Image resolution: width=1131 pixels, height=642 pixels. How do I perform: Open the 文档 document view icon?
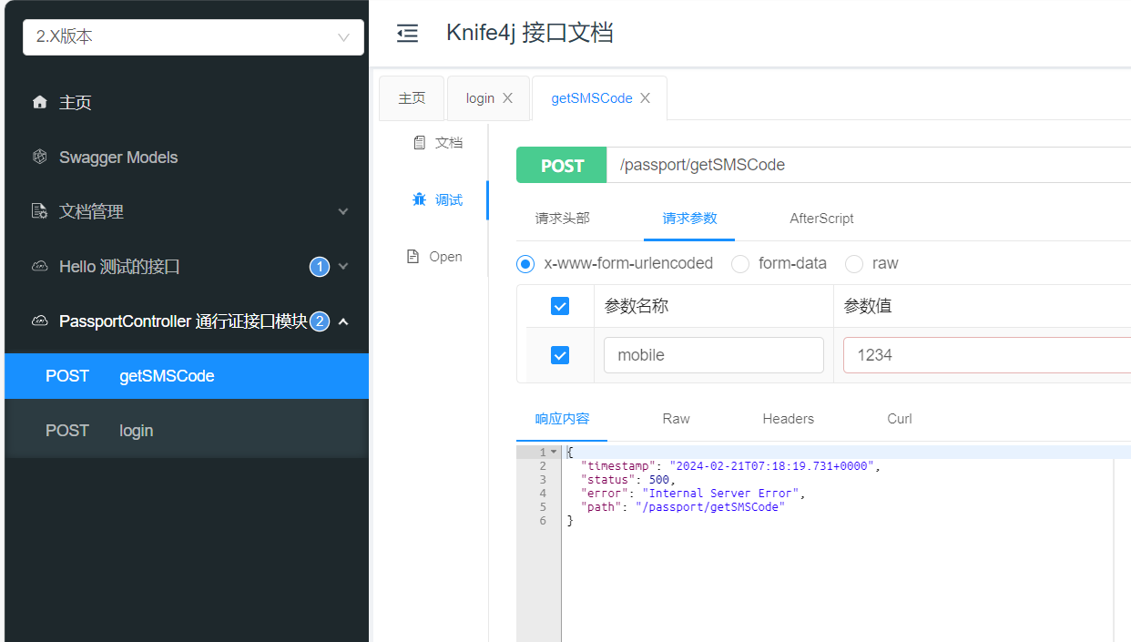tap(422, 142)
